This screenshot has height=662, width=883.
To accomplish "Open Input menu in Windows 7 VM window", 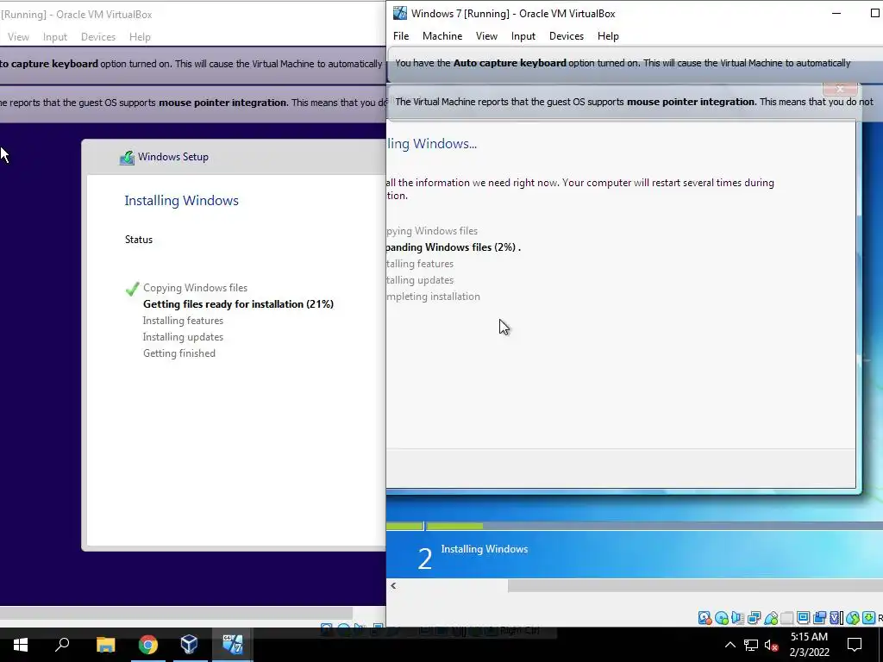I will pyautogui.click(x=523, y=36).
